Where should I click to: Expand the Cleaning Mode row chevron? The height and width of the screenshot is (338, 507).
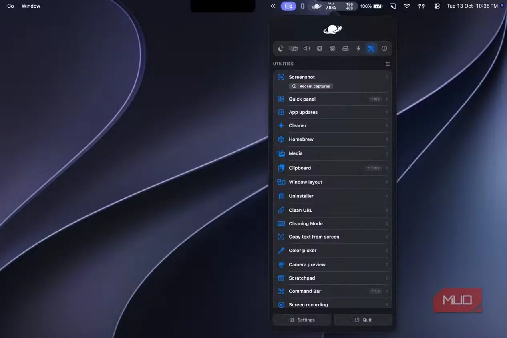[387, 224]
